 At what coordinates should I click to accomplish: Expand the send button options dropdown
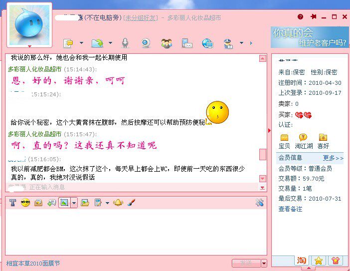tap(264, 263)
